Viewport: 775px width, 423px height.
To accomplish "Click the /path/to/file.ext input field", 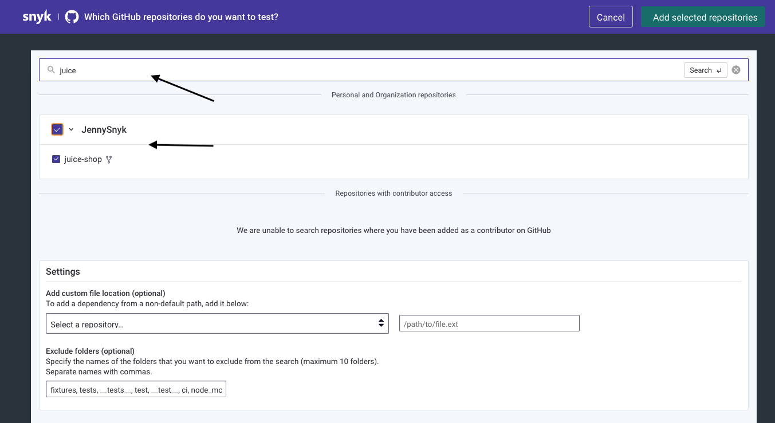I will pos(489,323).
